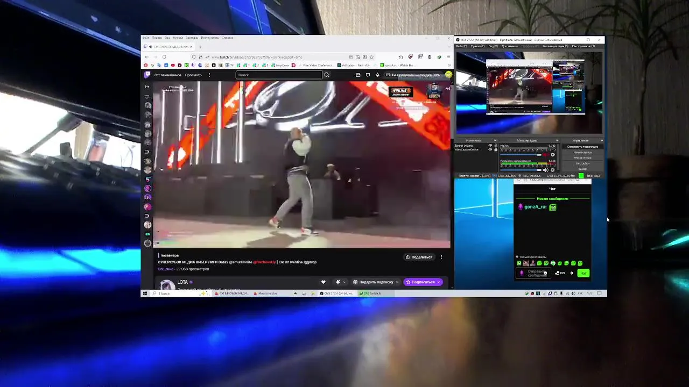
Task: Open Windows notification center icon
Action: click(599, 293)
